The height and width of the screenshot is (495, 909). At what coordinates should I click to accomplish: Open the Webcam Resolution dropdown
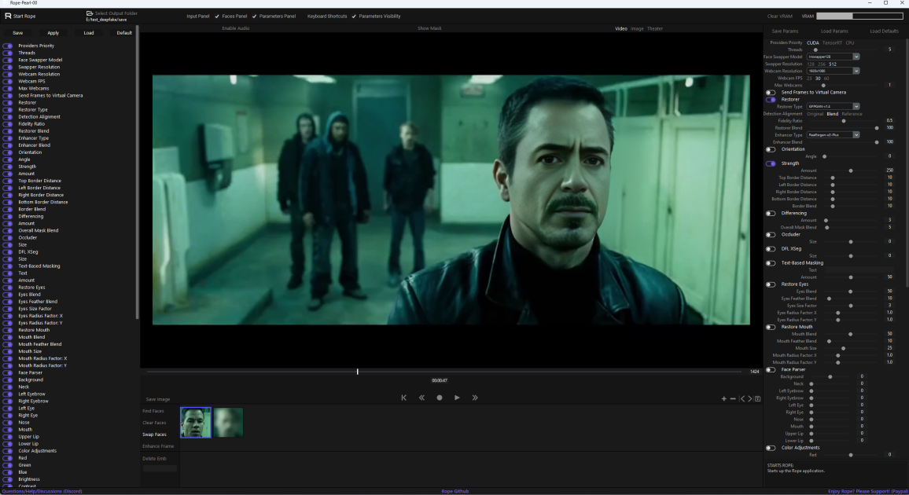833,71
